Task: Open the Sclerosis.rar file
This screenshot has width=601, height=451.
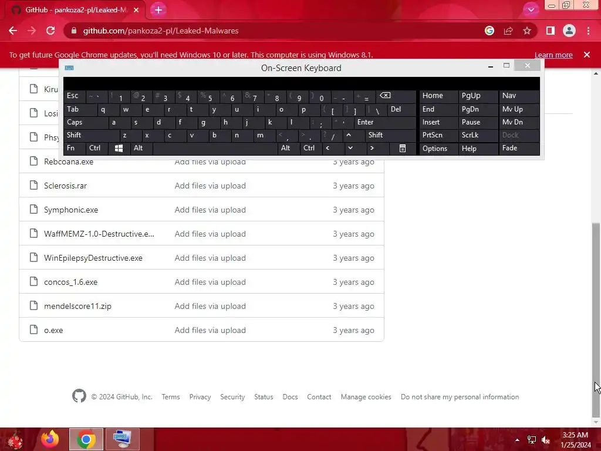Action: [x=66, y=186]
